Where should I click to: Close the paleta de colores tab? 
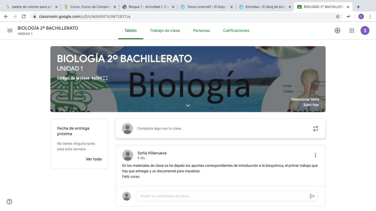[x=56, y=7]
